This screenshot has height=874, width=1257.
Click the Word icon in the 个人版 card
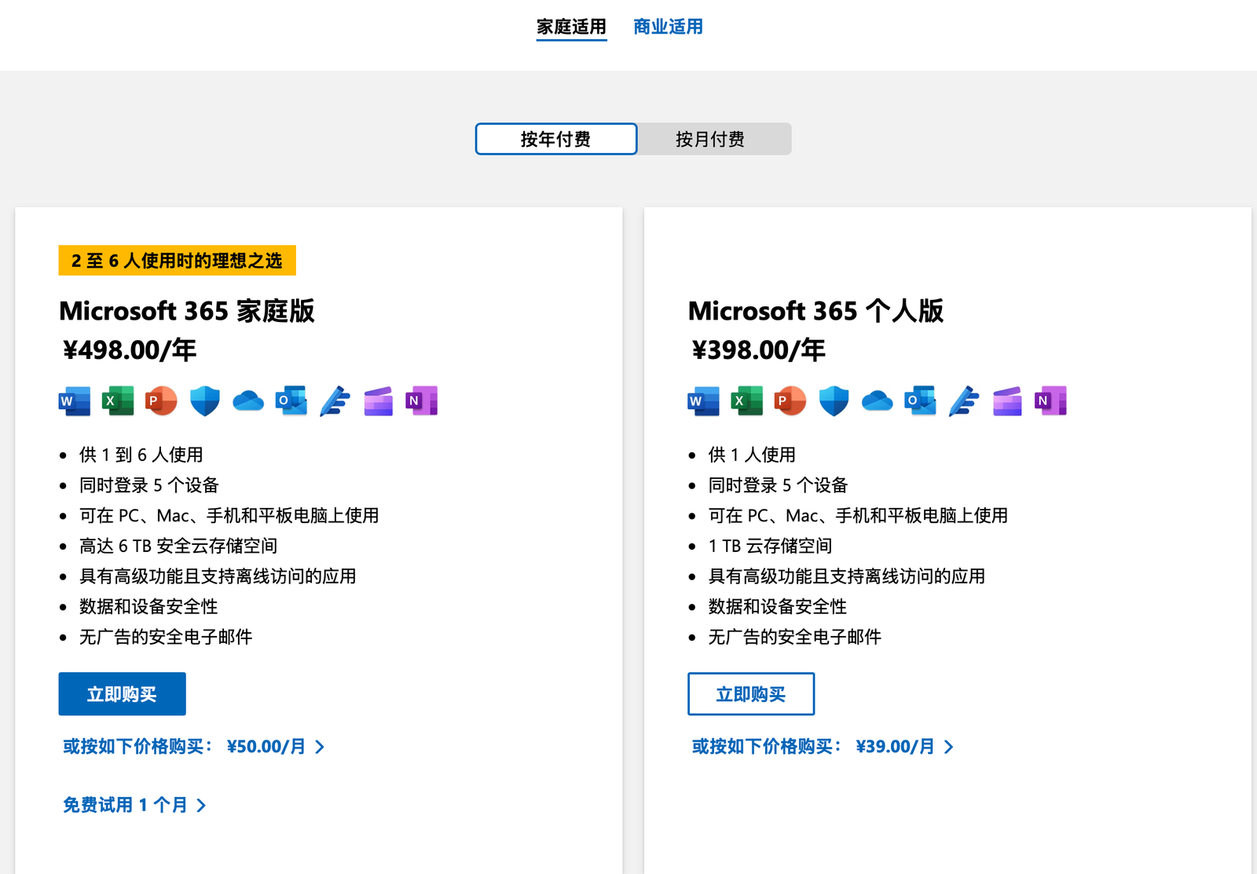[704, 401]
